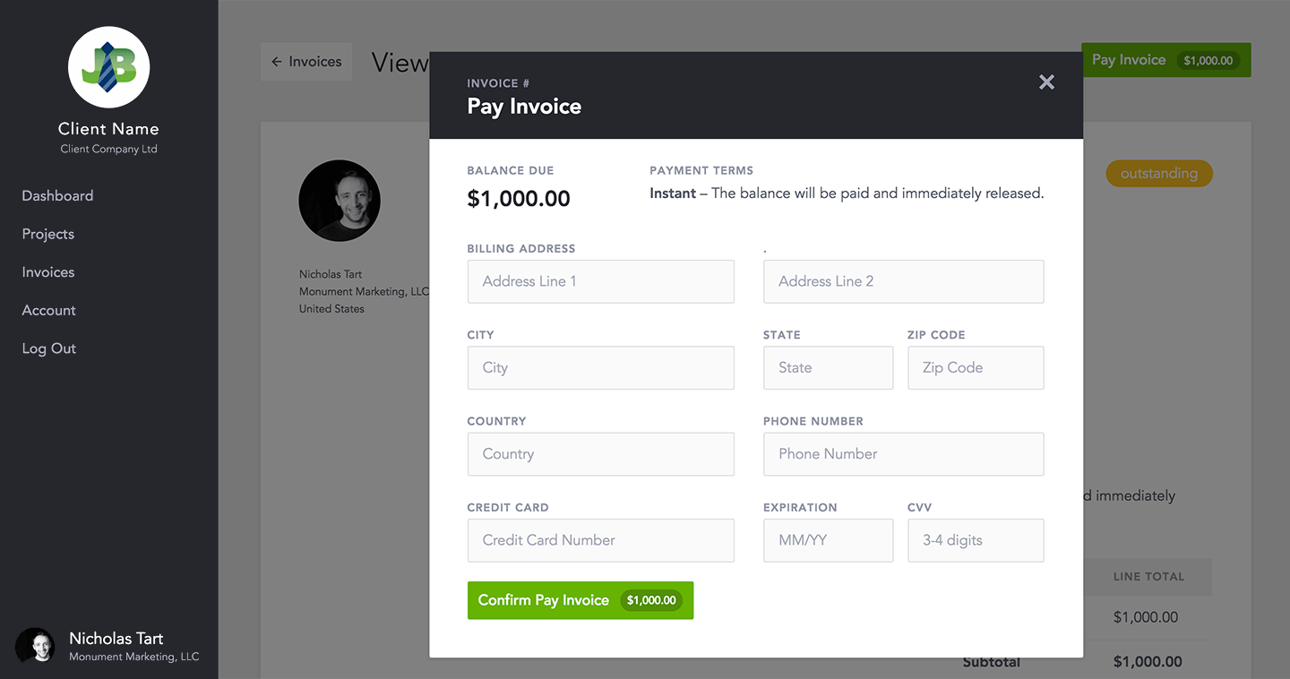The height and width of the screenshot is (679, 1290).
Task: Select Invoices in sidebar menu
Action: coord(48,272)
